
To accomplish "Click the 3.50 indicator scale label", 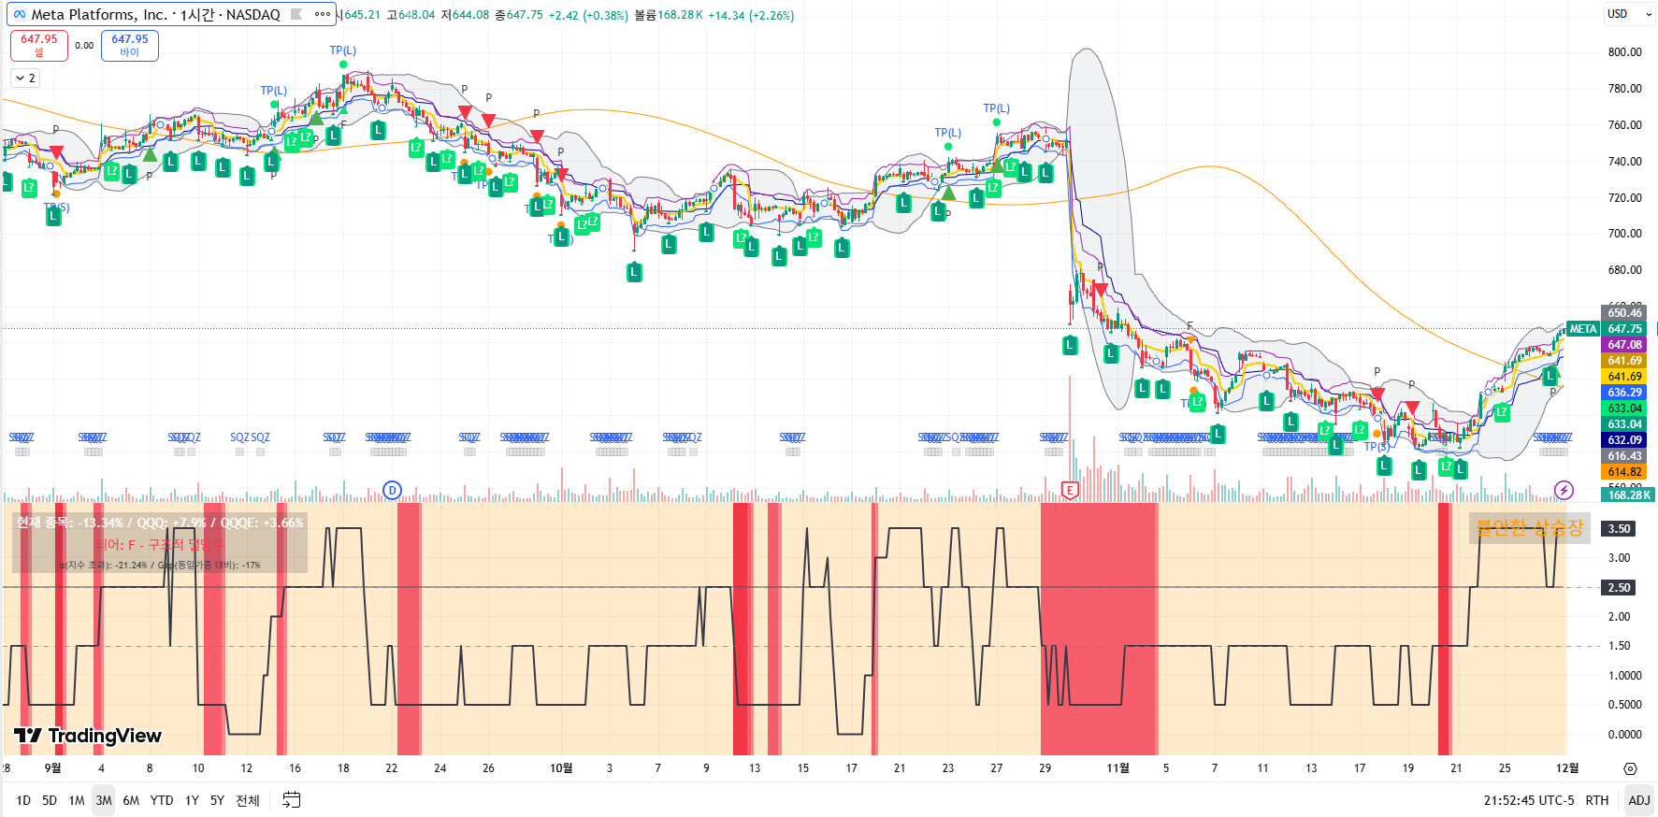I will pyautogui.click(x=1619, y=529).
